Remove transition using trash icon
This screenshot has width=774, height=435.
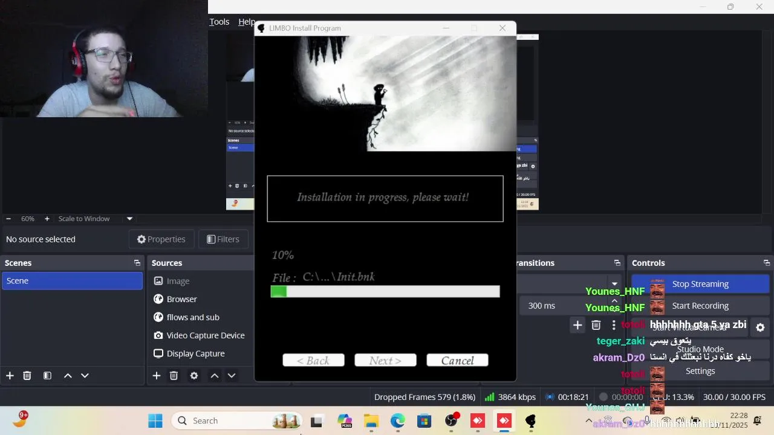pyautogui.click(x=596, y=325)
